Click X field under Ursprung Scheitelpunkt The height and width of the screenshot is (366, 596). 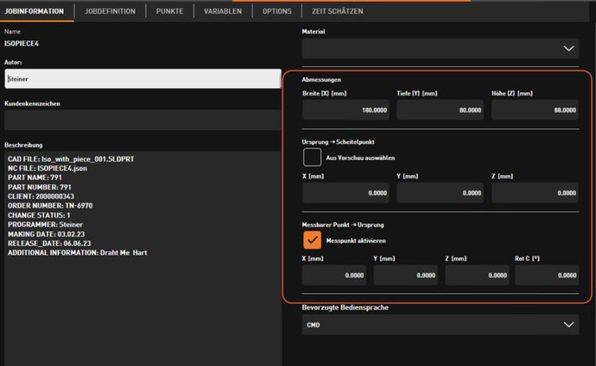(345, 193)
